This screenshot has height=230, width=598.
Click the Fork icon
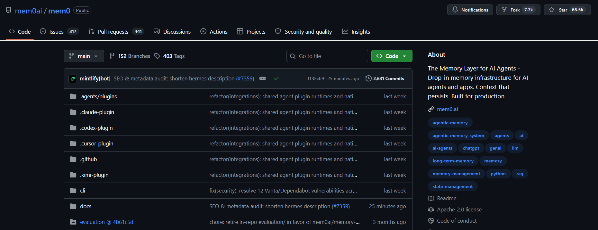coord(504,10)
